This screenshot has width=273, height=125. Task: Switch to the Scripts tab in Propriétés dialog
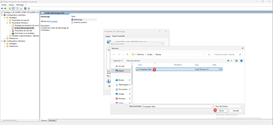(x=108, y=36)
